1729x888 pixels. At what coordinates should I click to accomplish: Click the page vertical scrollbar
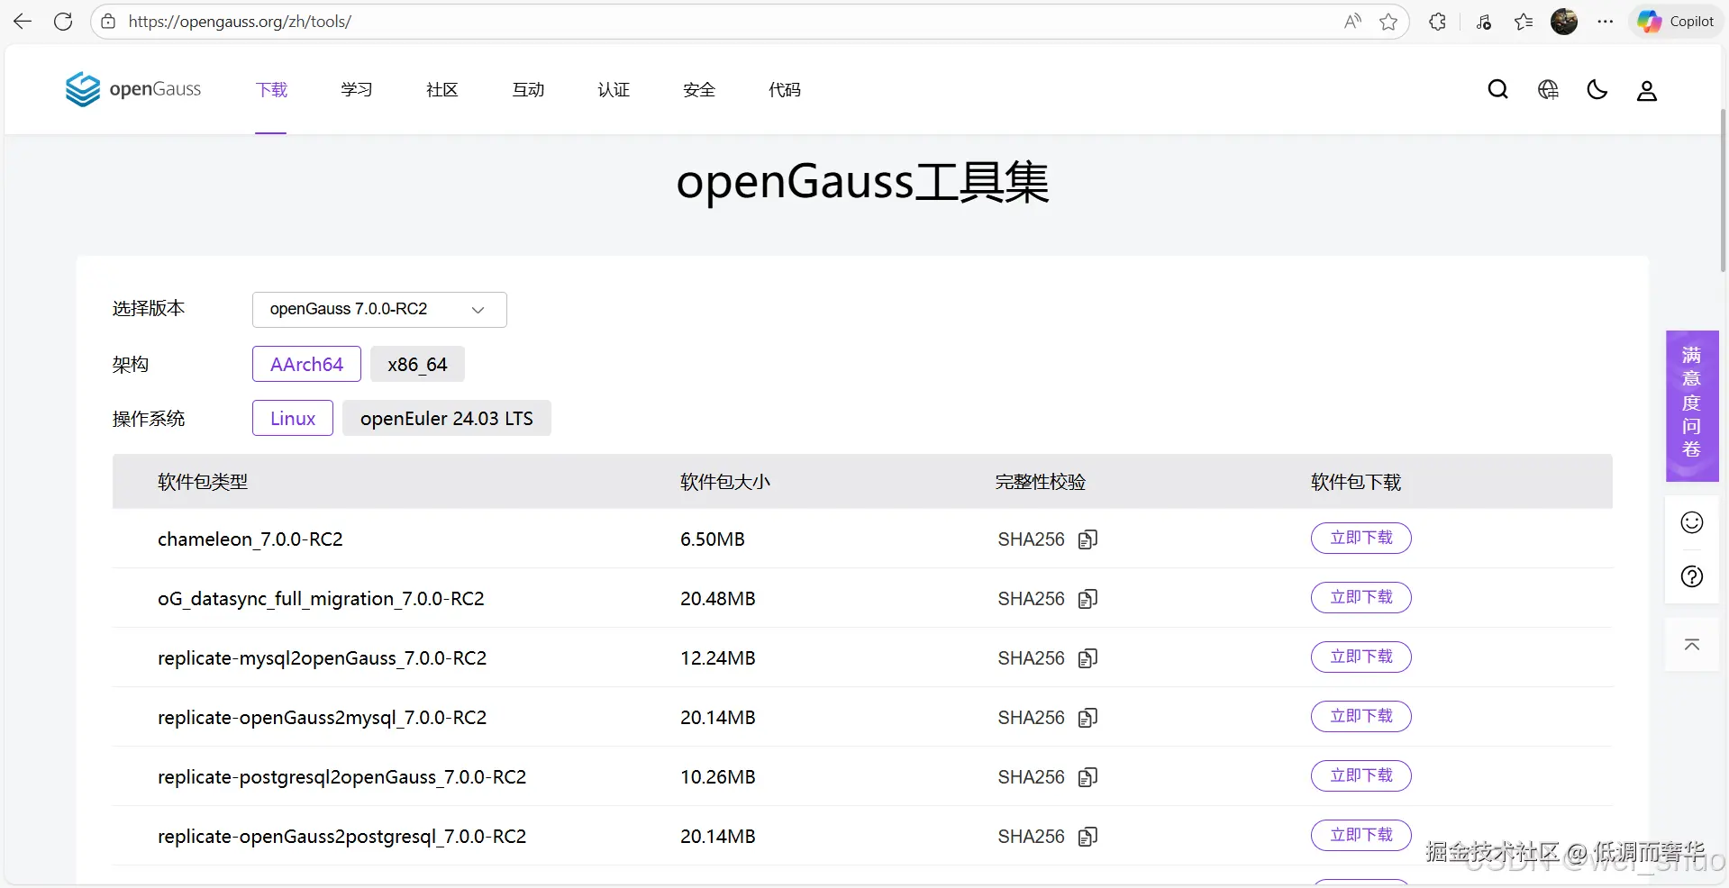(1724, 189)
